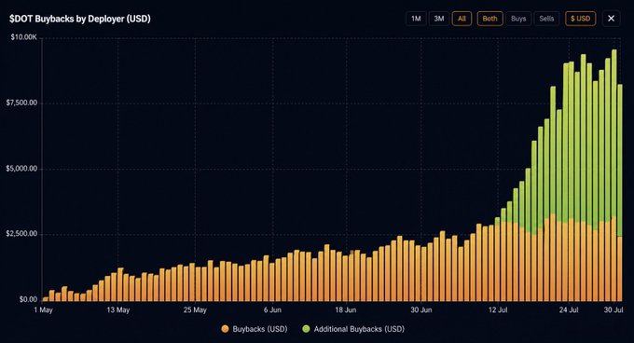Toggle the Additional Buybacks (USD) legend item
Image resolution: width=634 pixels, height=343 pixels.
point(353,329)
